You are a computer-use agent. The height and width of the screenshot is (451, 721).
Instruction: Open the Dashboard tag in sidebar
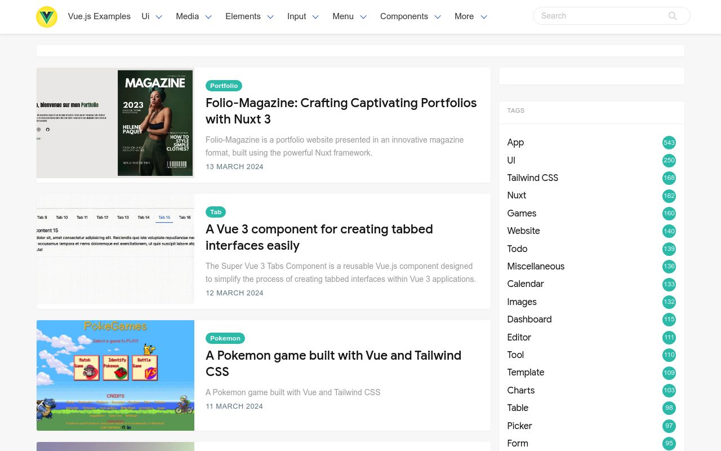point(529,320)
